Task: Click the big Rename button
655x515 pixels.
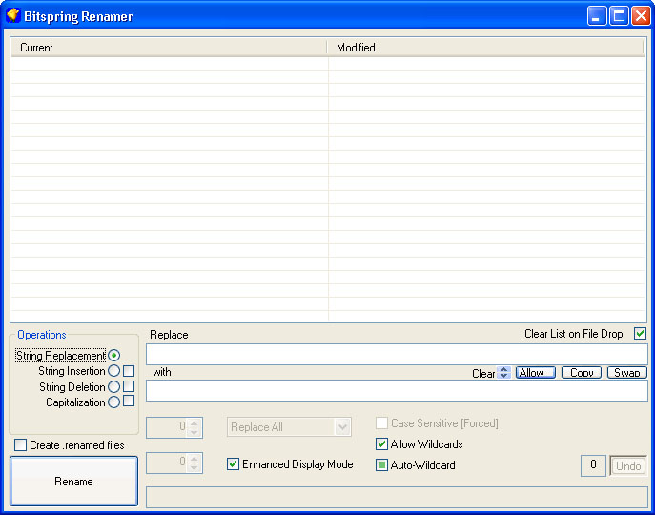Action: coord(73,481)
